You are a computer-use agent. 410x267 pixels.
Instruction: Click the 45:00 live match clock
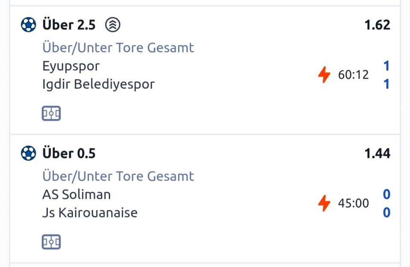point(353,203)
